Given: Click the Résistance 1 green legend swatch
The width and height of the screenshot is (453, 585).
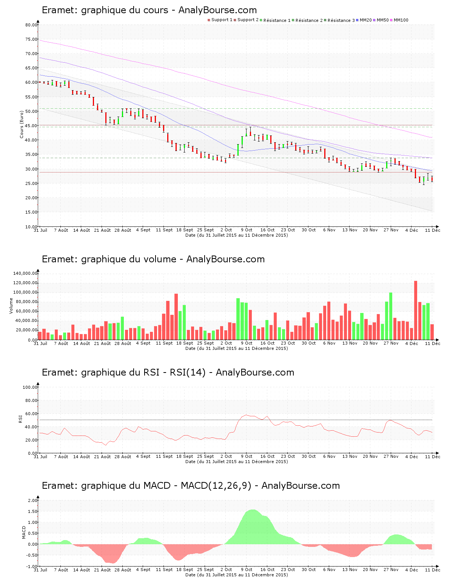Looking at the screenshot, I should coord(261,20).
